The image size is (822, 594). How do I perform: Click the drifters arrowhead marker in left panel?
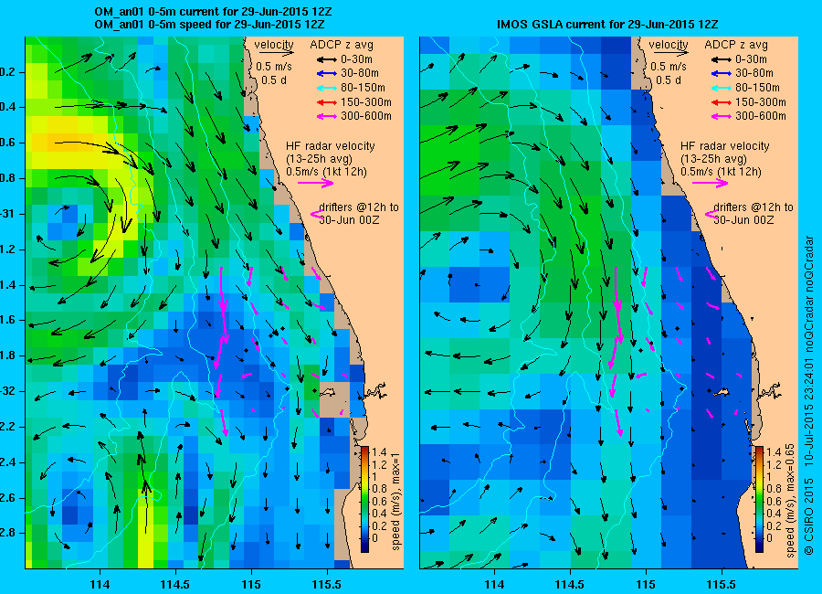(x=316, y=214)
